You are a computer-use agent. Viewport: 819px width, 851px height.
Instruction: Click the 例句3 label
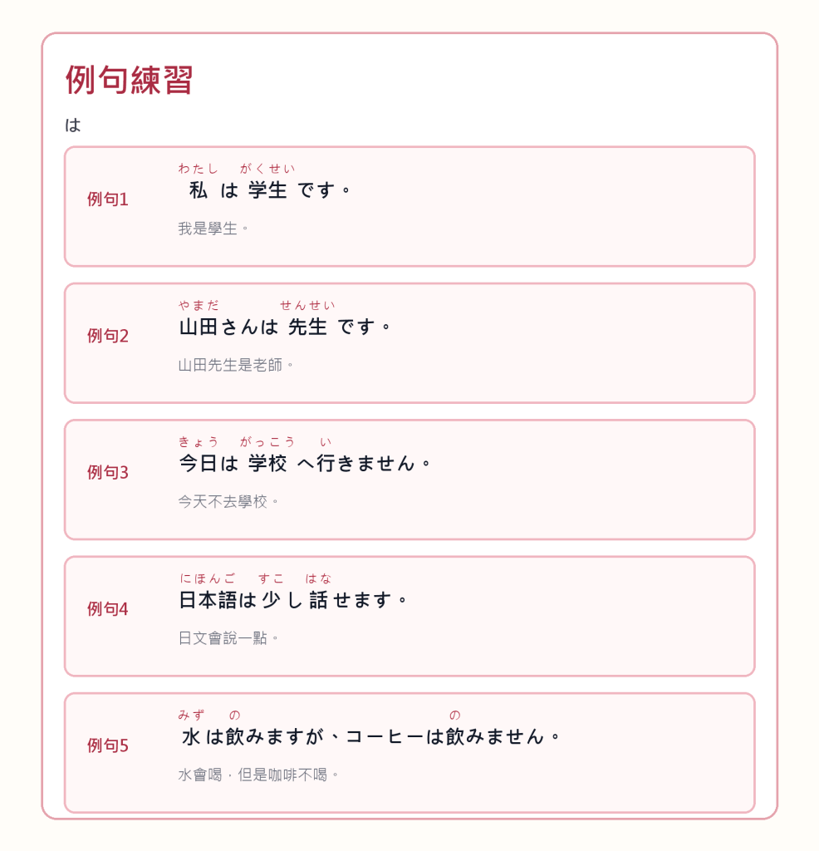coord(108,473)
